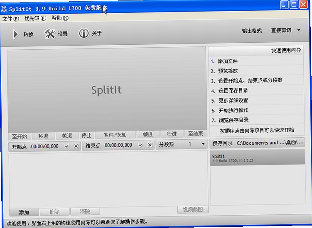Expand the 直接剪切 output format dropdown

pos(299,30)
